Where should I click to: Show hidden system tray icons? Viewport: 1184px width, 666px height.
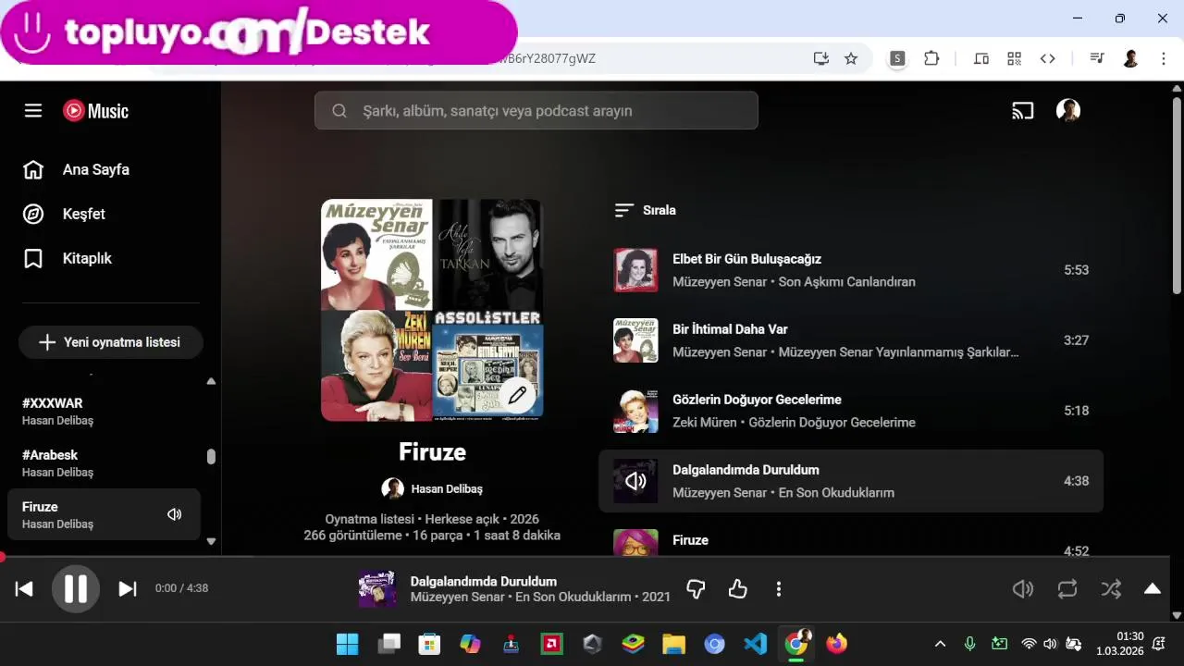click(x=940, y=644)
